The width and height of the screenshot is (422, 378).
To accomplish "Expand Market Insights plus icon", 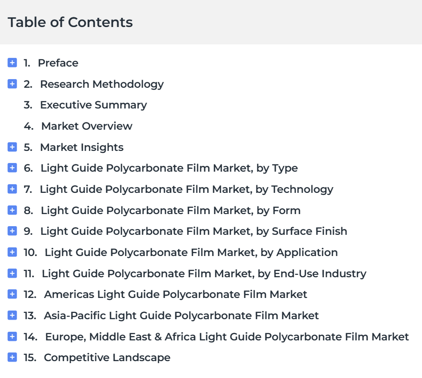I will coord(12,147).
